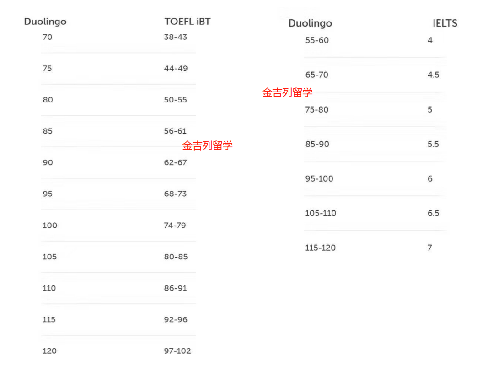Select the TOEFL range 86-91

[x=176, y=288]
